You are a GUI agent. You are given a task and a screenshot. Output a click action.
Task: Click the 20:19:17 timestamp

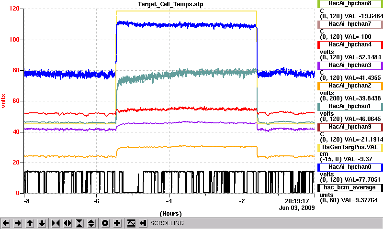(297, 201)
